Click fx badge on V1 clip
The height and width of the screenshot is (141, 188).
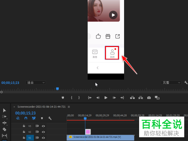coord(71,137)
